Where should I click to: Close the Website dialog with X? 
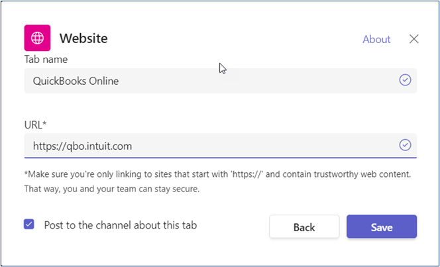pos(413,39)
